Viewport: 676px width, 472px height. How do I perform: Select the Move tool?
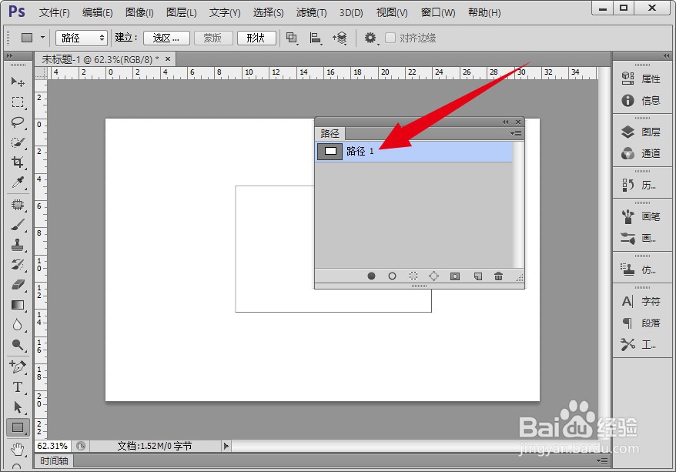pos(18,81)
